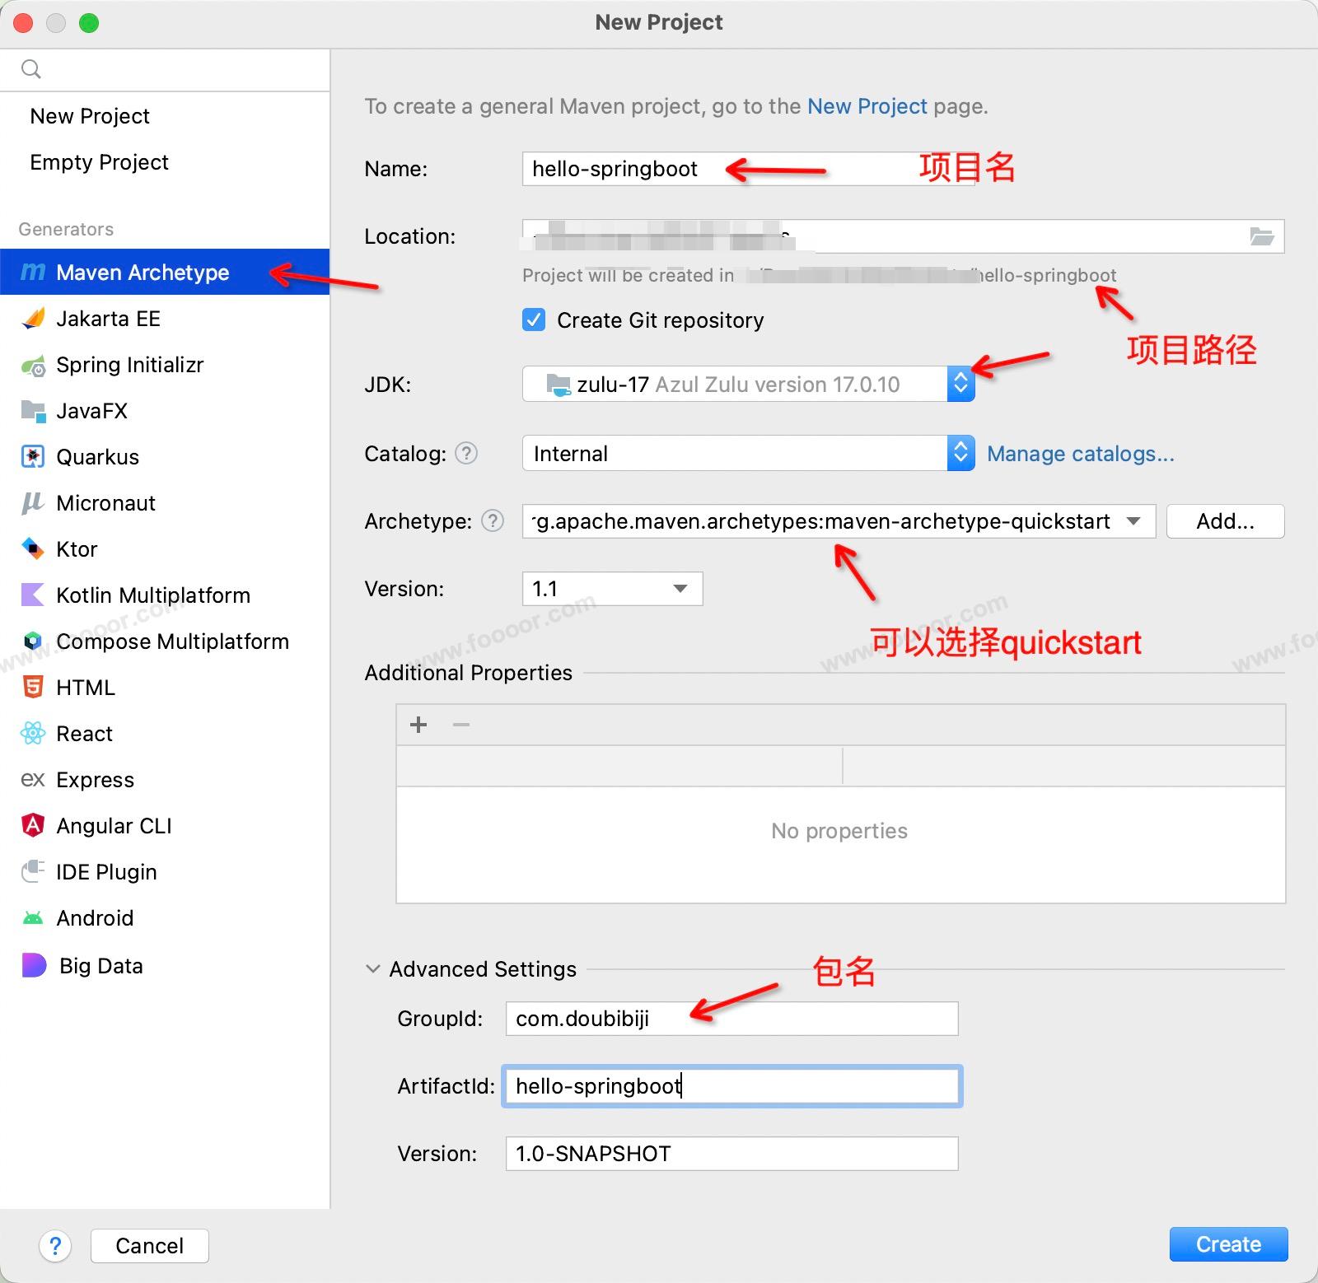Click the folder browse icon in Location
The height and width of the screenshot is (1283, 1318).
(1261, 237)
